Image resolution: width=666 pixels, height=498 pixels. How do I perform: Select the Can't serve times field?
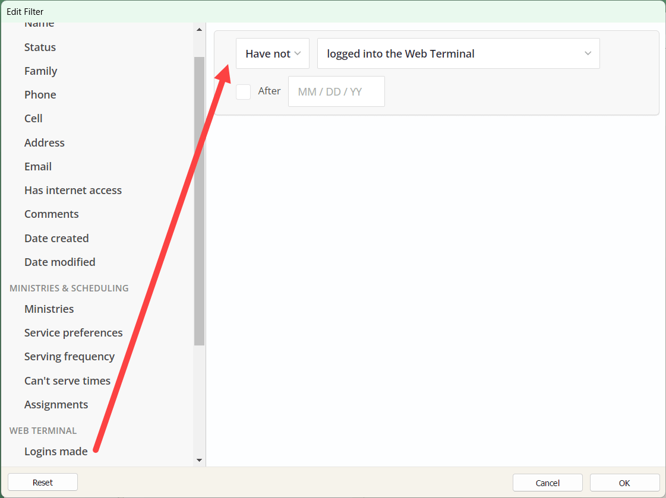click(67, 380)
